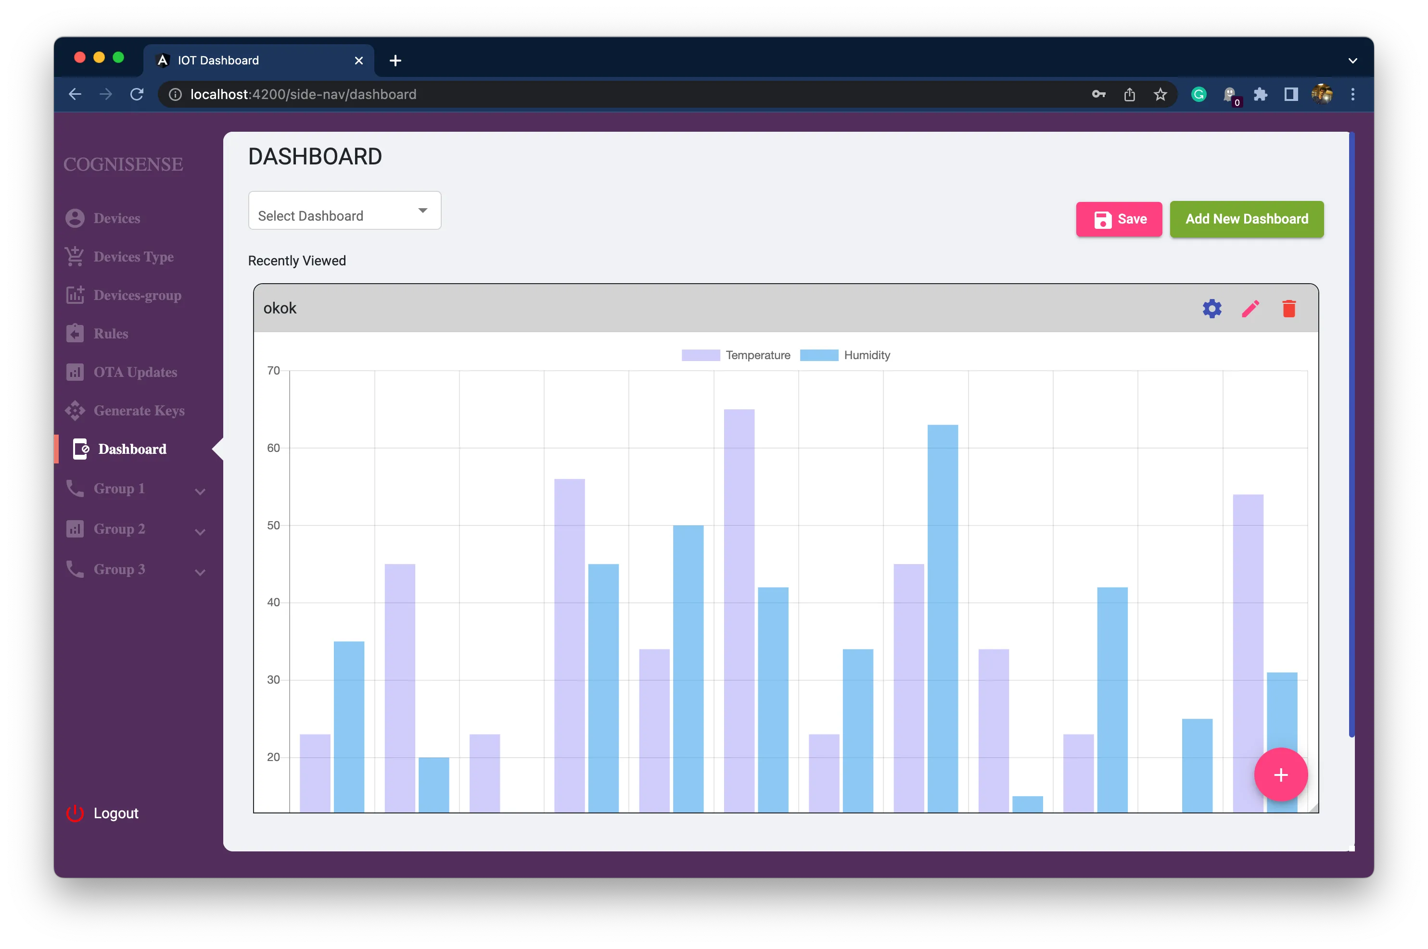Reload the page with refresh icon

[137, 94]
